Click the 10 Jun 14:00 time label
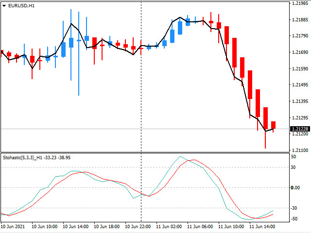This screenshot has width=311, height=233. pos(76,227)
